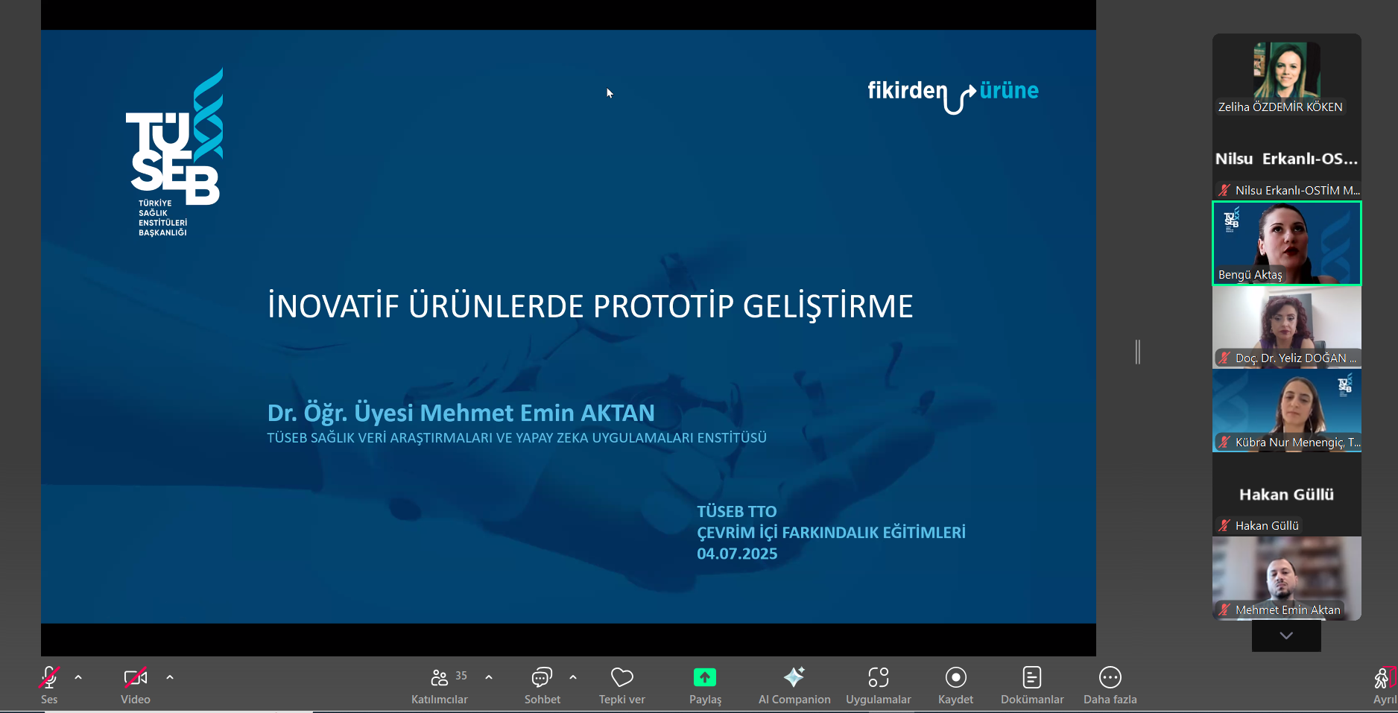The width and height of the screenshot is (1398, 713).
Task: Click the TÜSEB TTO text
Action: pos(737,512)
